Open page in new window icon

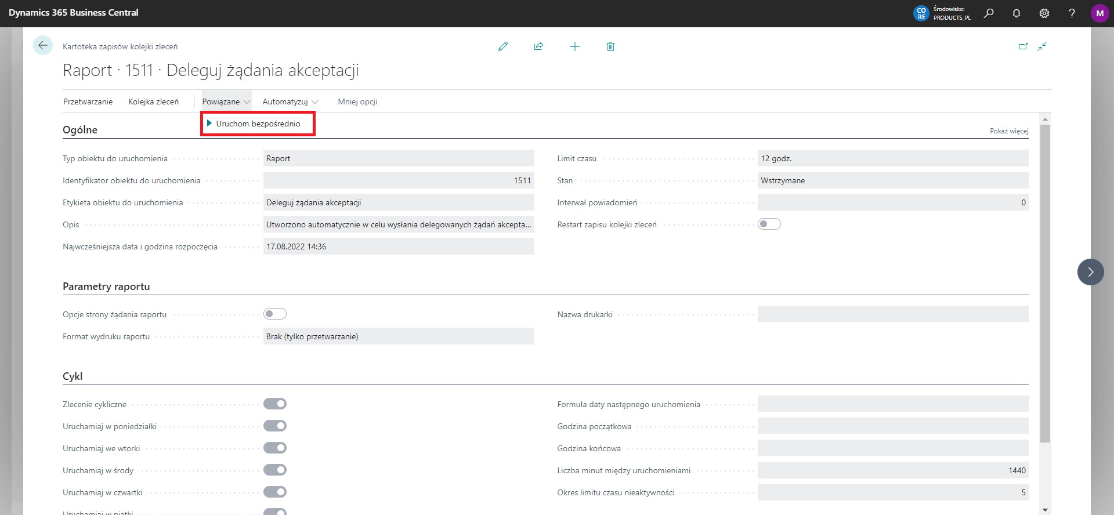[1023, 46]
